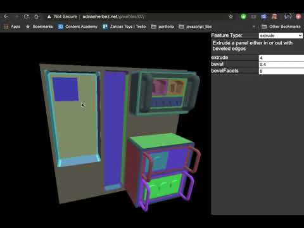The height and width of the screenshot is (228, 304).
Task: Click the green top face of the lower box
Action: pyautogui.click(x=161, y=141)
